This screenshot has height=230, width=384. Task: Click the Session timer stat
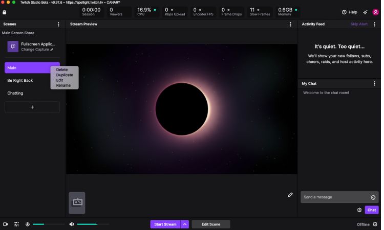tap(91, 11)
